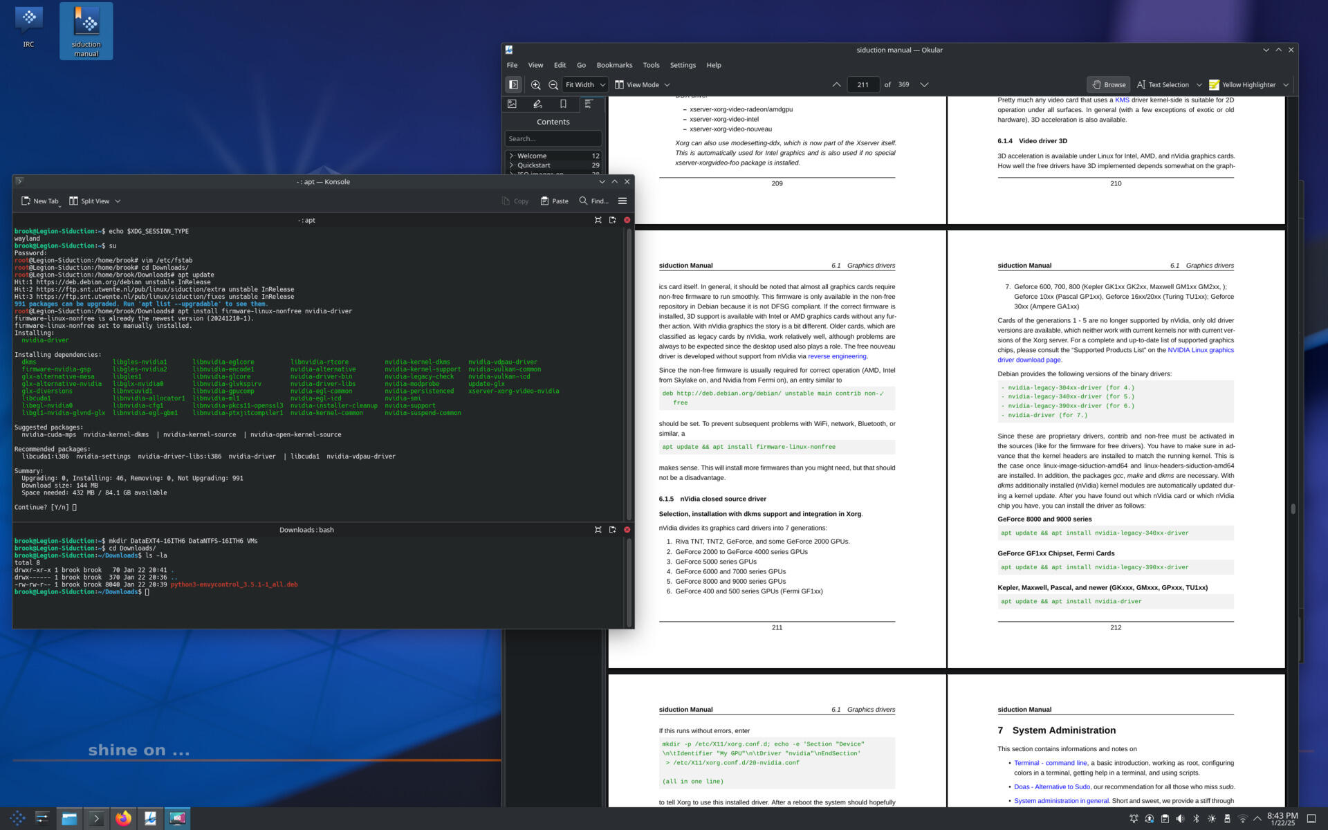
Task: Open the Okular taskbar entry
Action: tap(150, 818)
